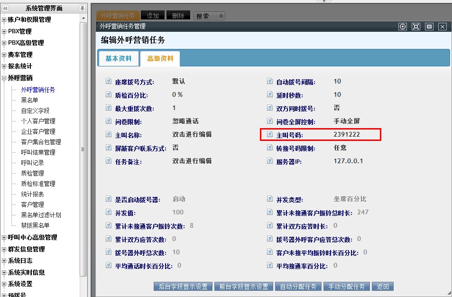452x297 pixels.
Task: Switch to the 基本资料 tab
Action: click(x=119, y=58)
